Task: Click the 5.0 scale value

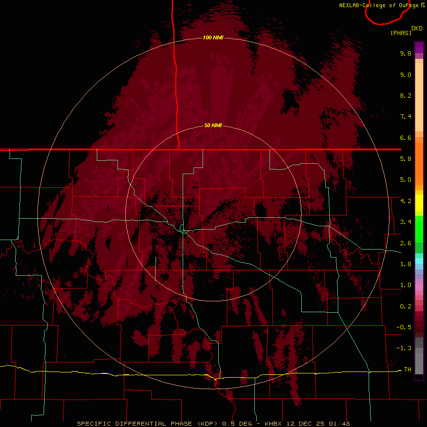Action: click(406, 180)
